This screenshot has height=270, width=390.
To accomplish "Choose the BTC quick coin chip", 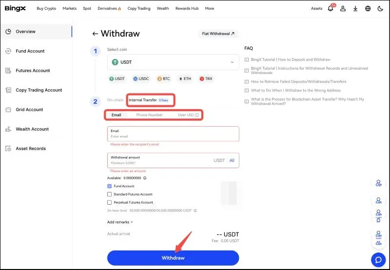I will pyautogui.click(x=163, y=78).
